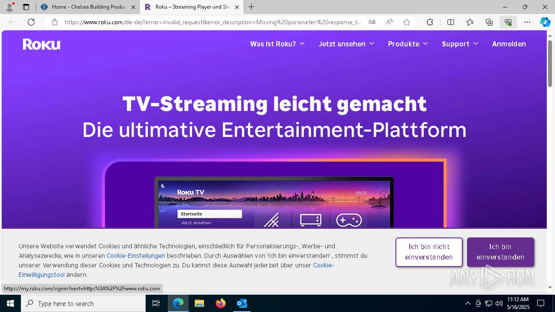Click the page vertical scrollbar

[x=550, y=63]
